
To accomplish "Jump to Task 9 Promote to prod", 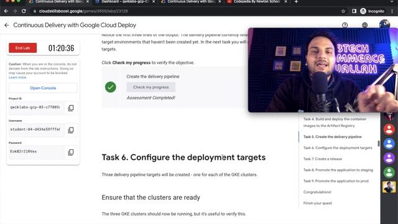I will 336,181.
